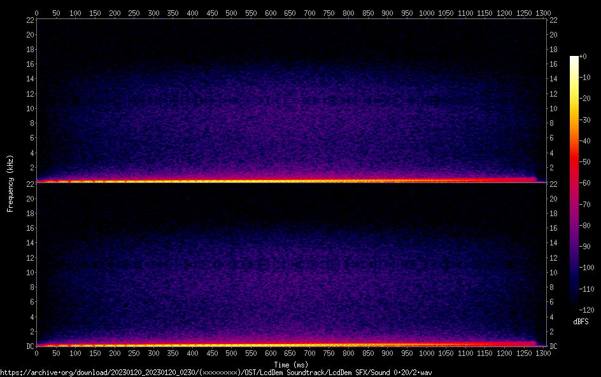Click 10 kHz on the lower channel's right axis

pyautogui.click(x=554, y=272)
